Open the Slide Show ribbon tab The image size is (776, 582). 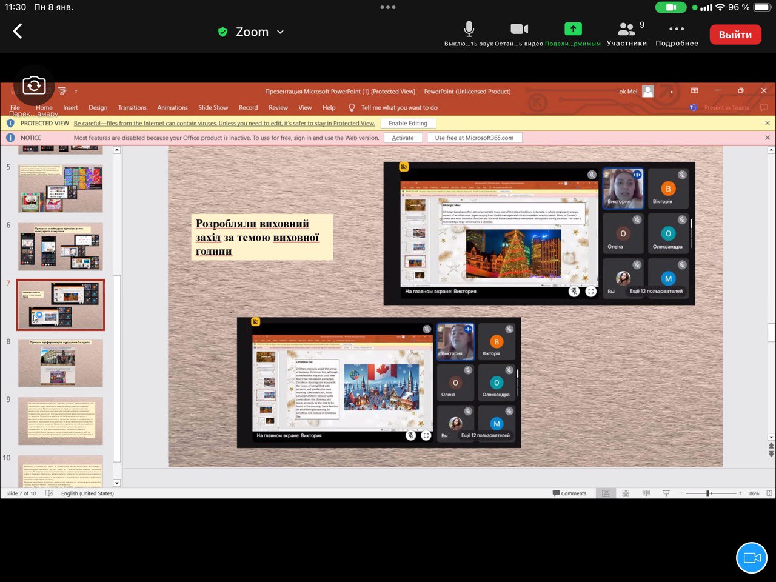pyautogui.click(x=213, y=108)
